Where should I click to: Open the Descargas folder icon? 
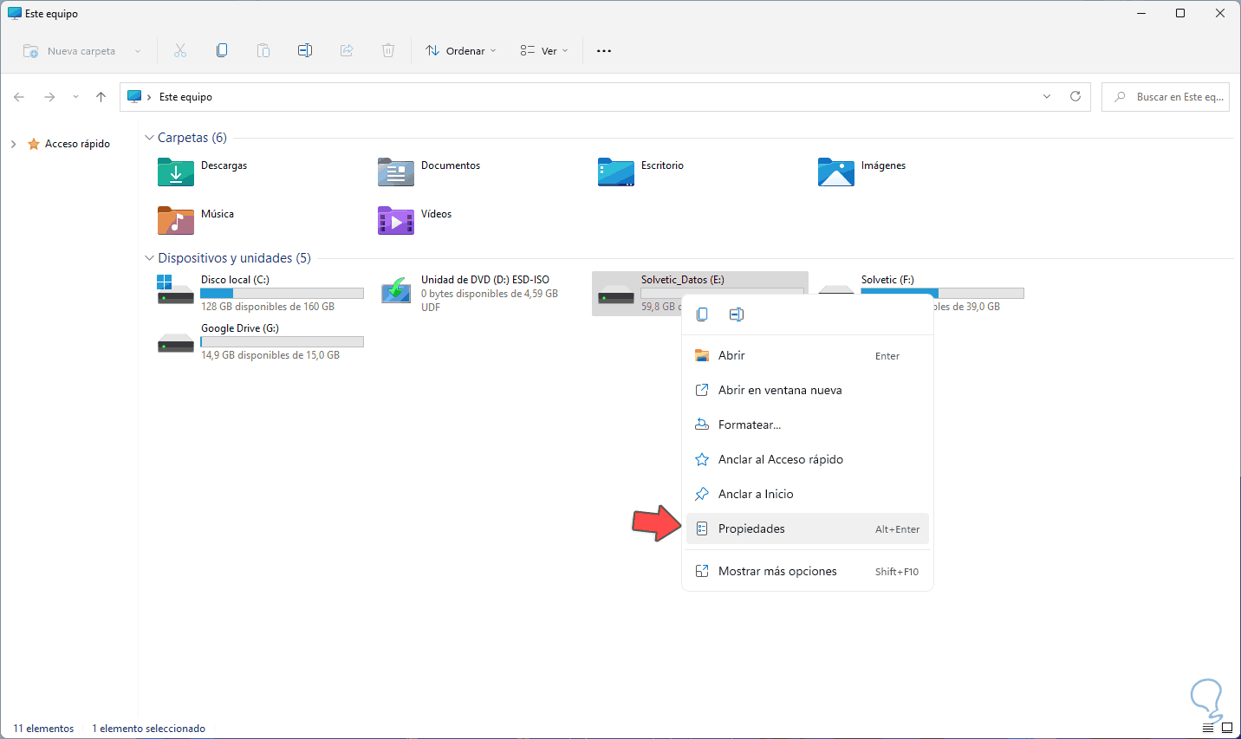click(176, 172)
